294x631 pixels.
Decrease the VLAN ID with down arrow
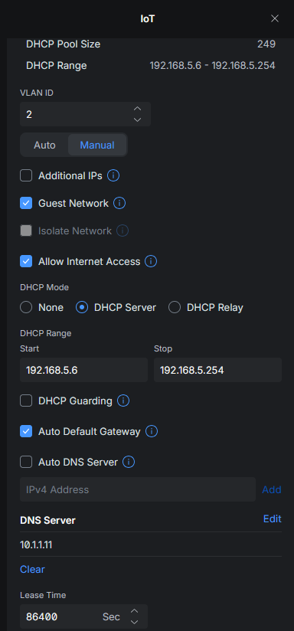tap(137, 119)
